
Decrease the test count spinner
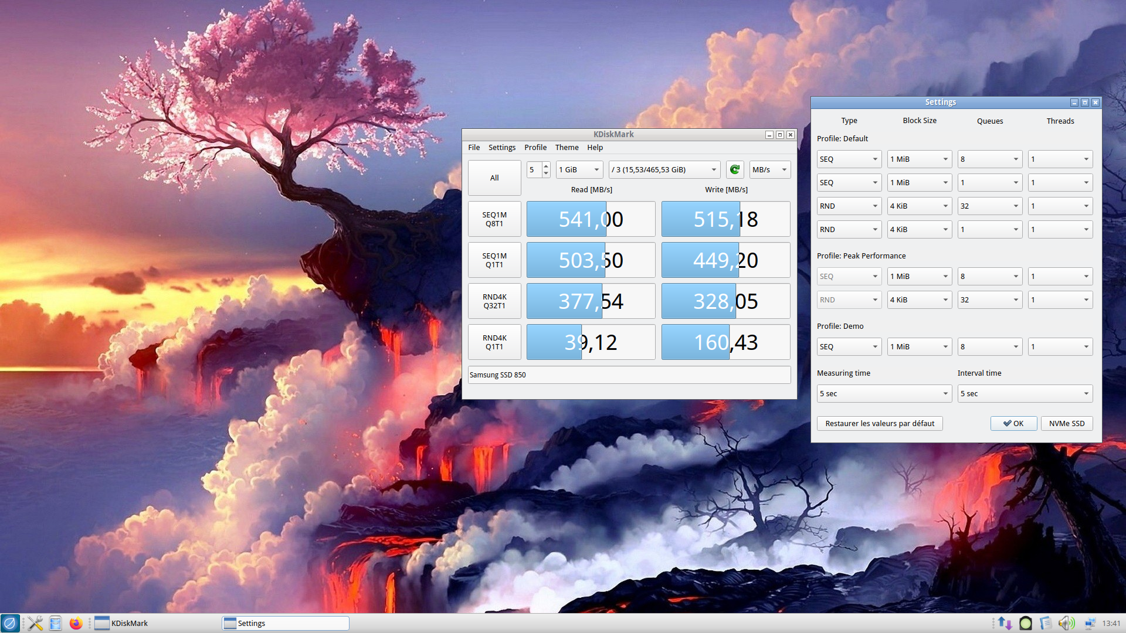click(x=546, y=174)
